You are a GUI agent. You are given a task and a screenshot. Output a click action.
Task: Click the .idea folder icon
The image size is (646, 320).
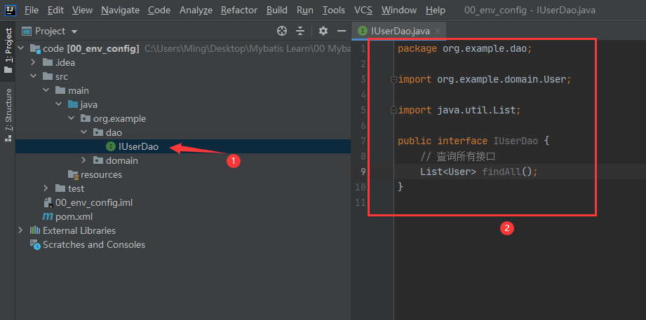coord(48,63)
